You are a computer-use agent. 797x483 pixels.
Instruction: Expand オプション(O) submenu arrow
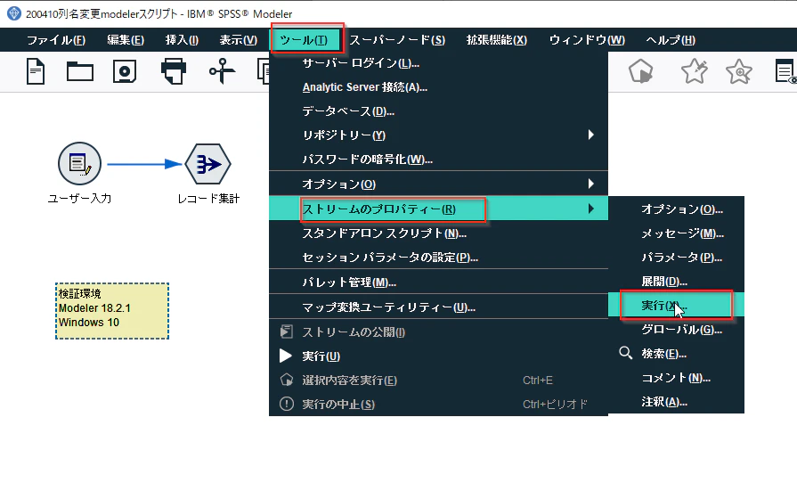click(590, 184)
